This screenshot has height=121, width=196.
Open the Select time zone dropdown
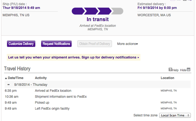[175, 115]
